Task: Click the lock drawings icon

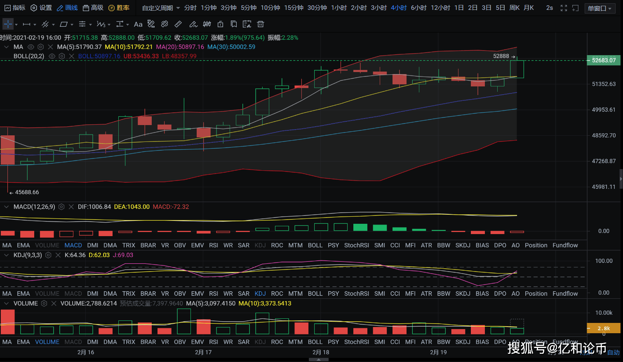Action: (221, 24)
